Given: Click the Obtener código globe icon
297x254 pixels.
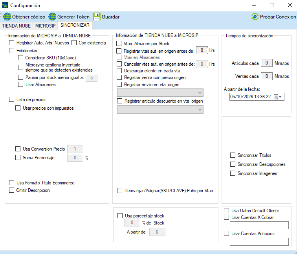Looking at the screenshot, I should 7,17.
